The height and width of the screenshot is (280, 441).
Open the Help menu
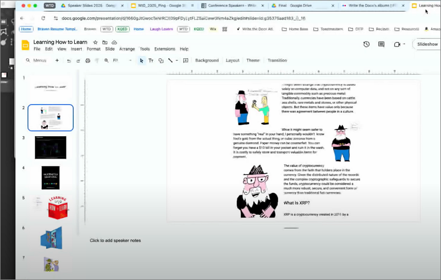[x=184, y=49]
